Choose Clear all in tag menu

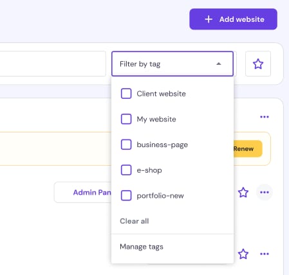pos(135,221)
